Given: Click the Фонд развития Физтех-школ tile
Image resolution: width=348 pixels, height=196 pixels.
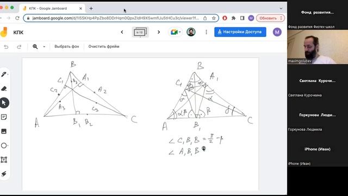Looking at the screenshot, I should (x=318, y=15).
